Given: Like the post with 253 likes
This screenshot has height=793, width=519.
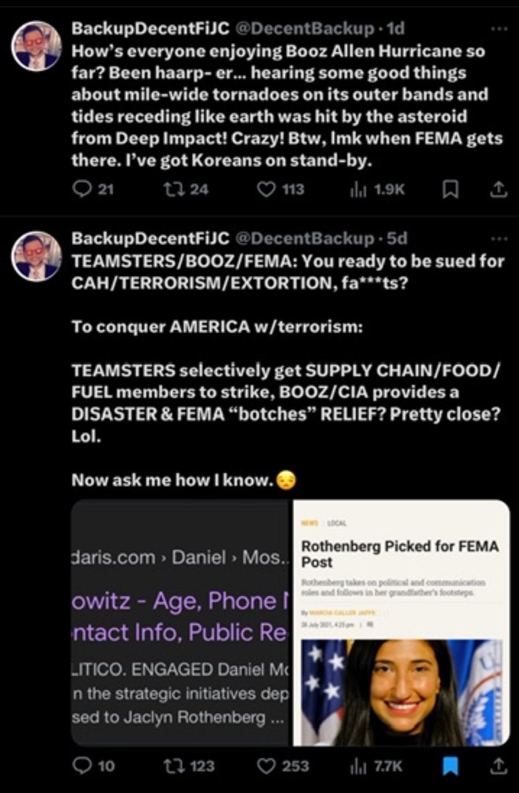Looking at the screenshot, I should pos(266,766).
